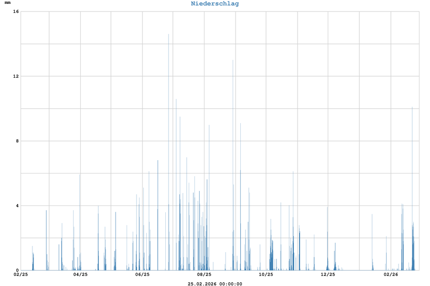Select the 12 value on y-axis
This screenshot has height=286, width=430.
pos(16,76)
